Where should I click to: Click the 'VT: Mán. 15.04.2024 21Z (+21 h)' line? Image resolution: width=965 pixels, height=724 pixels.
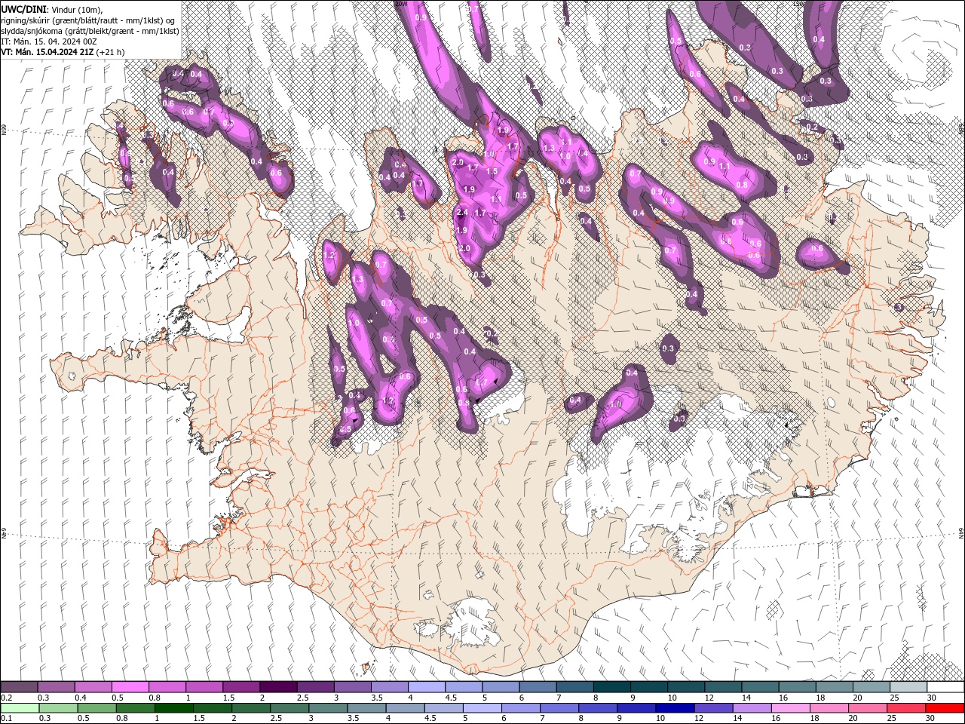pyautogui.click(x=63, y=52)
